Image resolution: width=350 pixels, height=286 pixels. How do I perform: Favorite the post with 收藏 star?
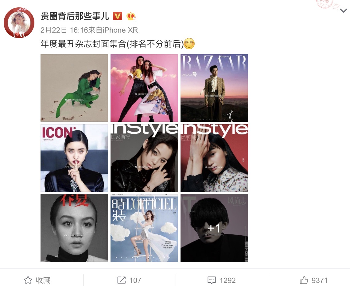(37, 280)
